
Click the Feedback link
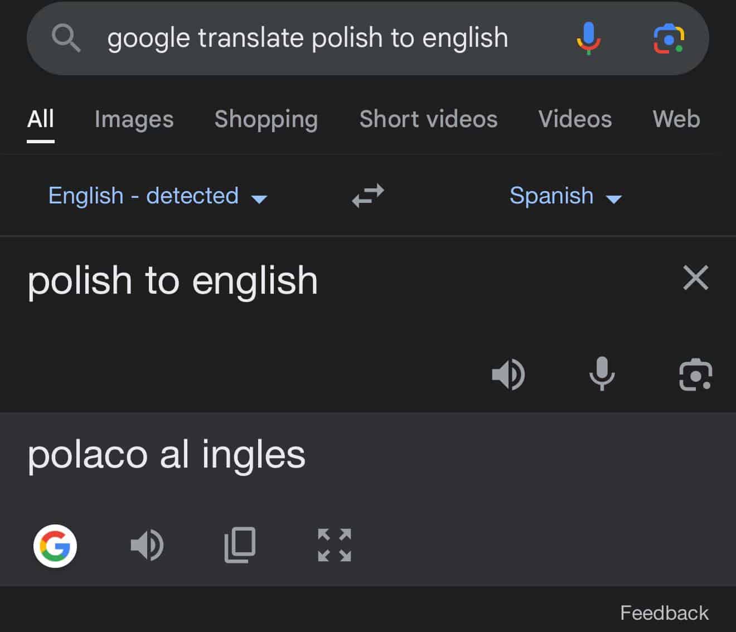pos(664,613)
